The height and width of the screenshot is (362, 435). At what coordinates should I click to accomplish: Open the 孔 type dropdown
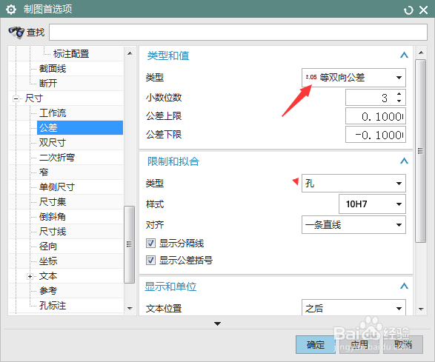[353, 183]
